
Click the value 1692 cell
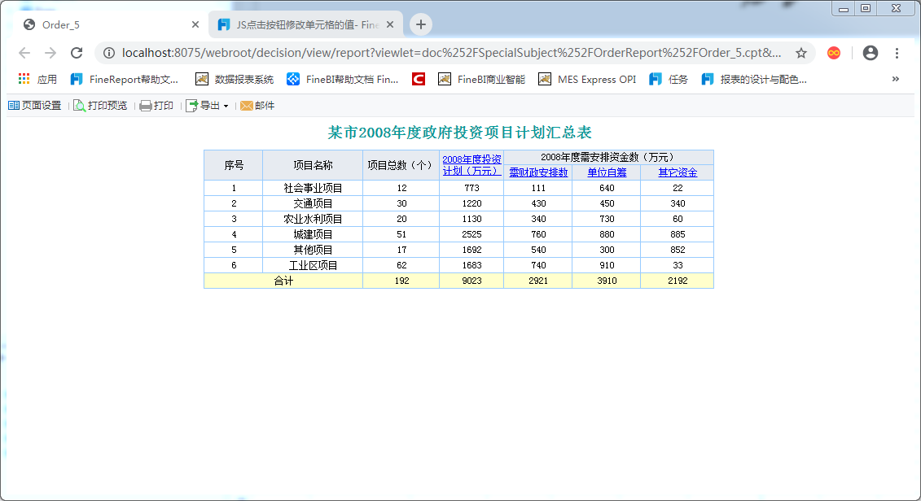click(x=471, y=250)
